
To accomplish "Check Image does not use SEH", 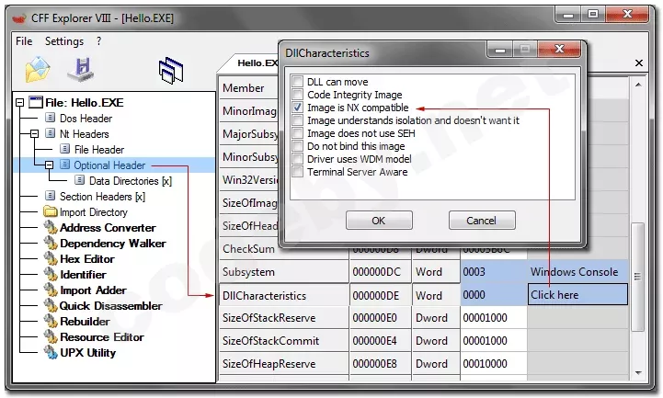I will 298,133.
